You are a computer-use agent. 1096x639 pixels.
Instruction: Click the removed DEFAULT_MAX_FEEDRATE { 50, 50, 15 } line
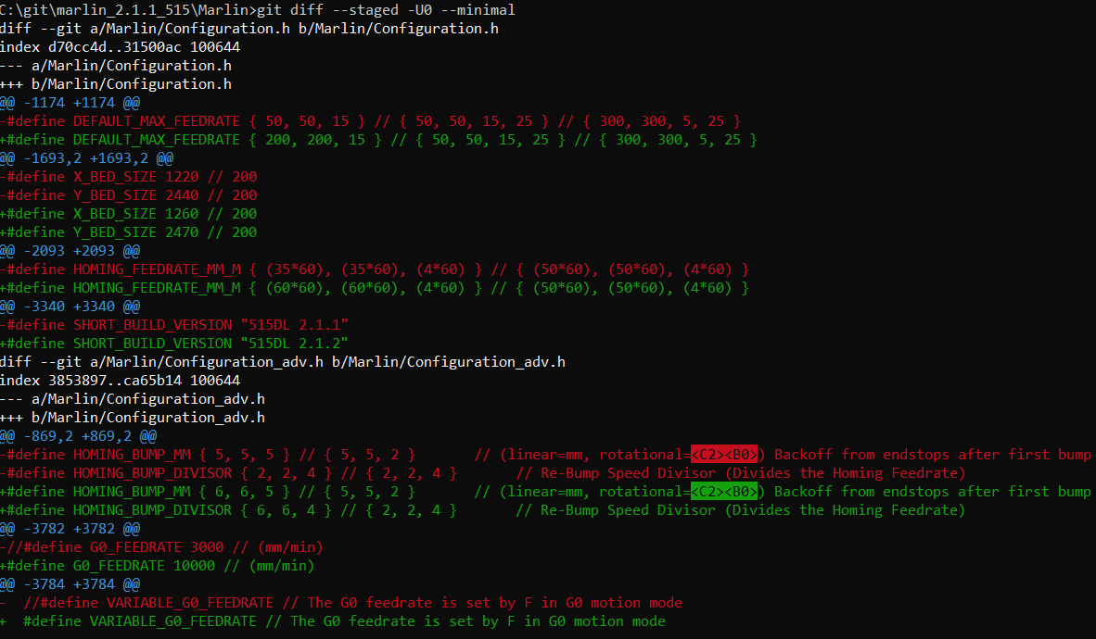coord(371,120)
